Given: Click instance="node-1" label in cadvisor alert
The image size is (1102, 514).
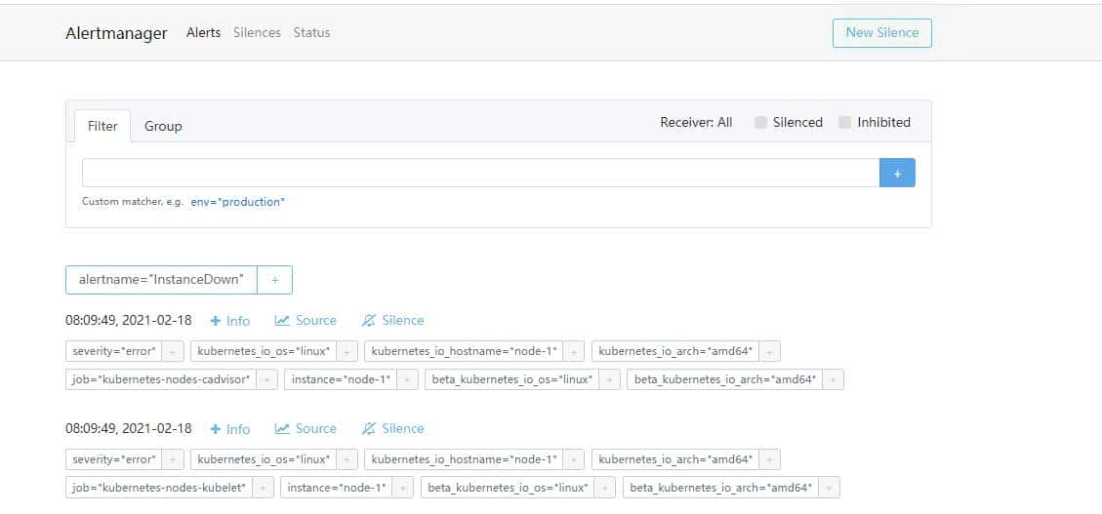Looking at the screenshot, I should [x=341, y=379].
